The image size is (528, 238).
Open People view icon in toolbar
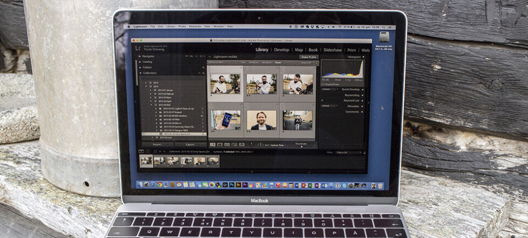pyautogui.click(x=242, y=145)
